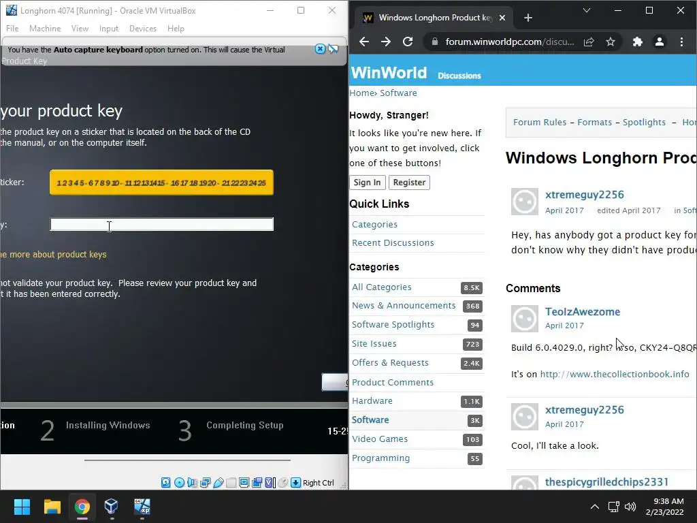Click the don't-show-again icon in VirtualBox notification
This screenshot has width=697, height=523.
click(333, 49)
